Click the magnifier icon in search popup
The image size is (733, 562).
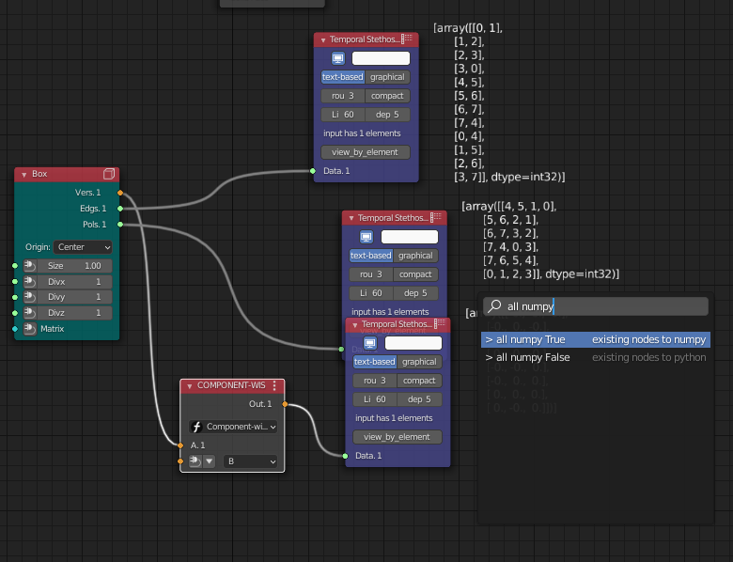tap(494, 306)
